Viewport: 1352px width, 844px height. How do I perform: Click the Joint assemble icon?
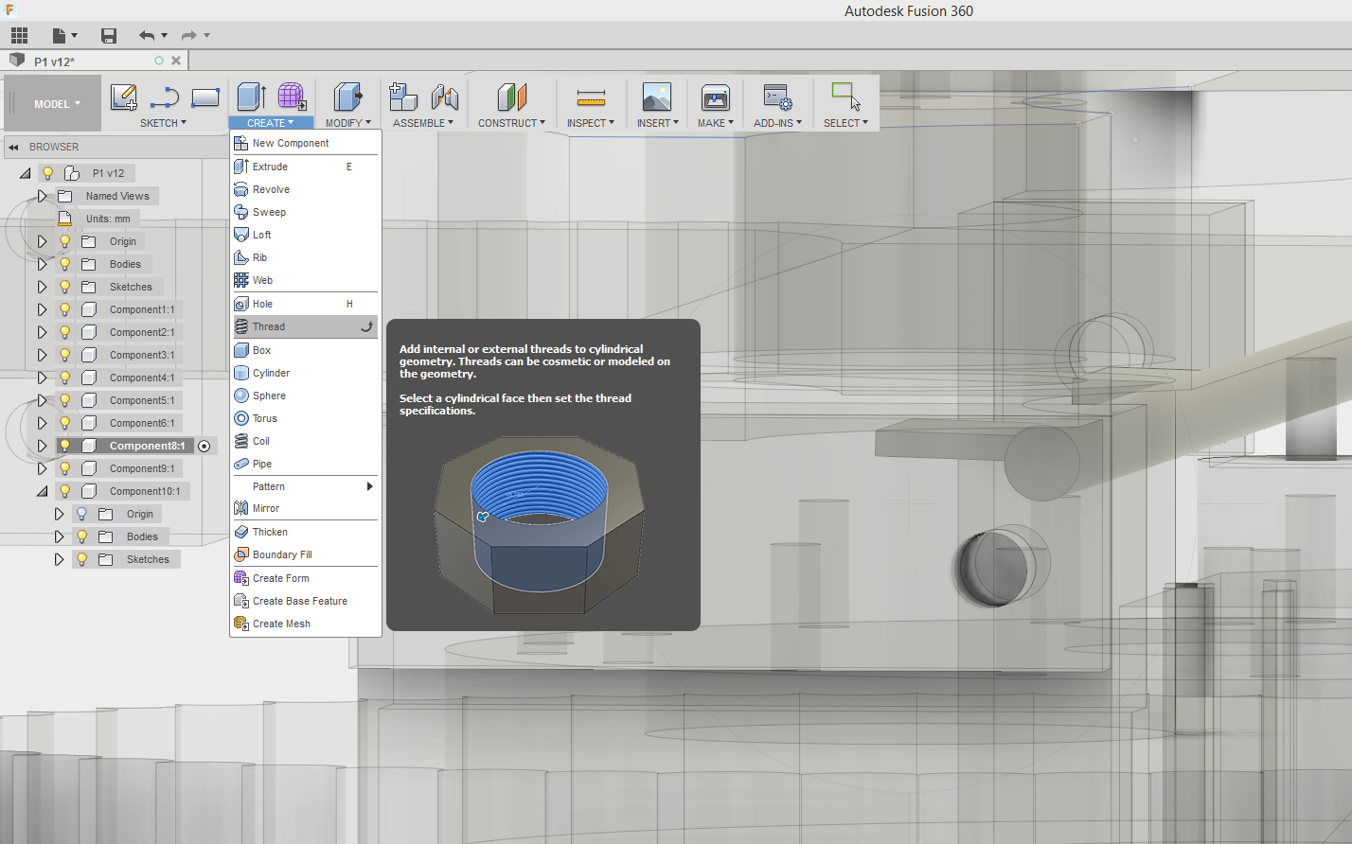point(444,97)
